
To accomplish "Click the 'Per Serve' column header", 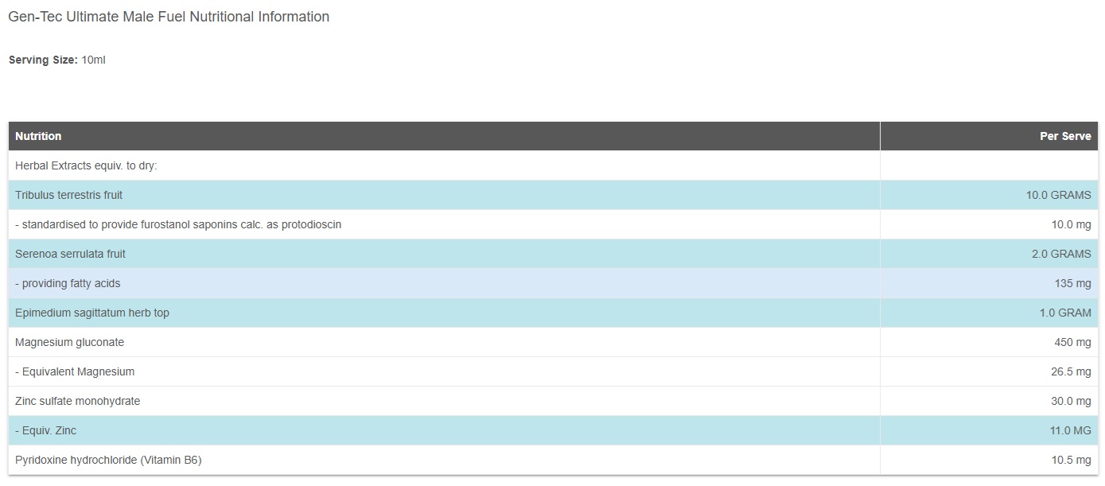I will [x=989, y=136].
